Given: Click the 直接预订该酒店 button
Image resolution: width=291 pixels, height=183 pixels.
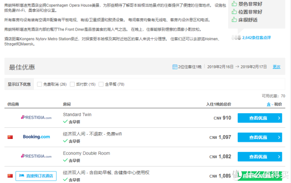Looking at the screenshot, I should click(36, 176).
